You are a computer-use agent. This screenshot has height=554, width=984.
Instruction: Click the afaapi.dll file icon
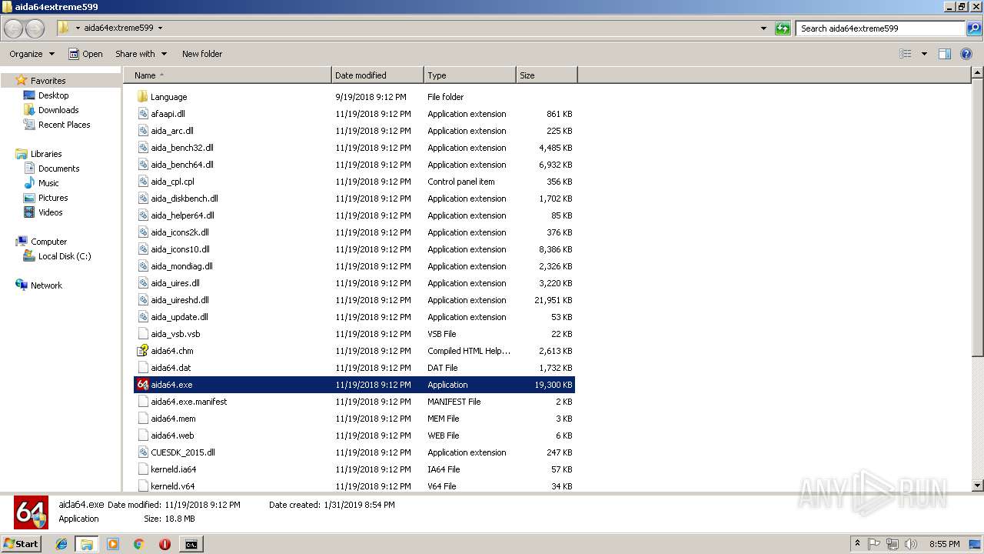[142, 114]
